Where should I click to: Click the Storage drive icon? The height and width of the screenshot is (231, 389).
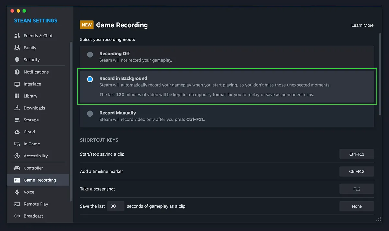click(17, 120)
